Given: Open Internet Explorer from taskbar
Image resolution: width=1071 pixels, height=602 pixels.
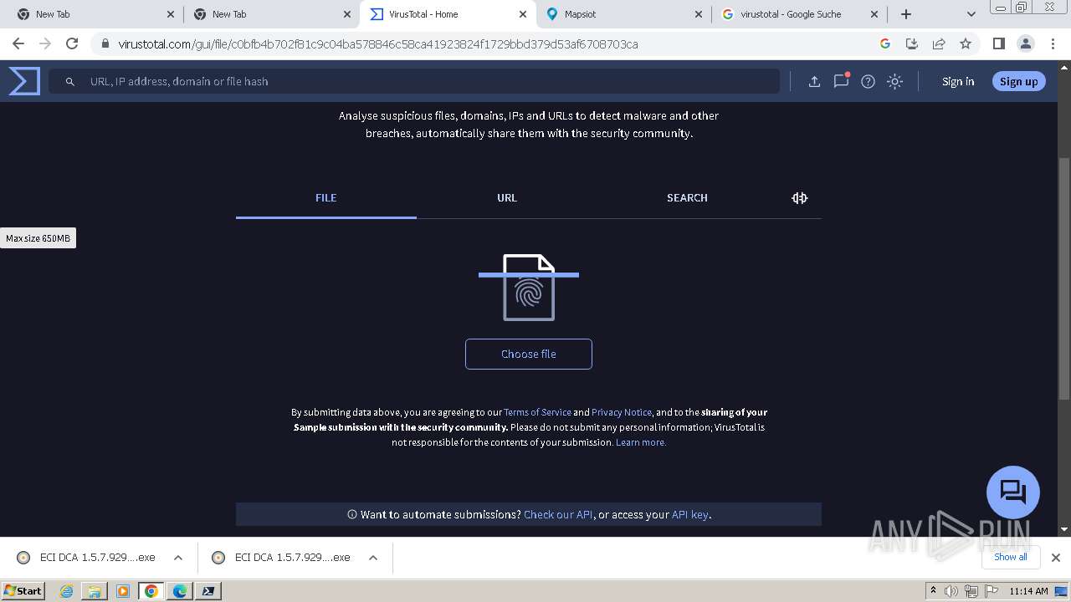Looking at the screenshot, I should (x=66, y=591).
